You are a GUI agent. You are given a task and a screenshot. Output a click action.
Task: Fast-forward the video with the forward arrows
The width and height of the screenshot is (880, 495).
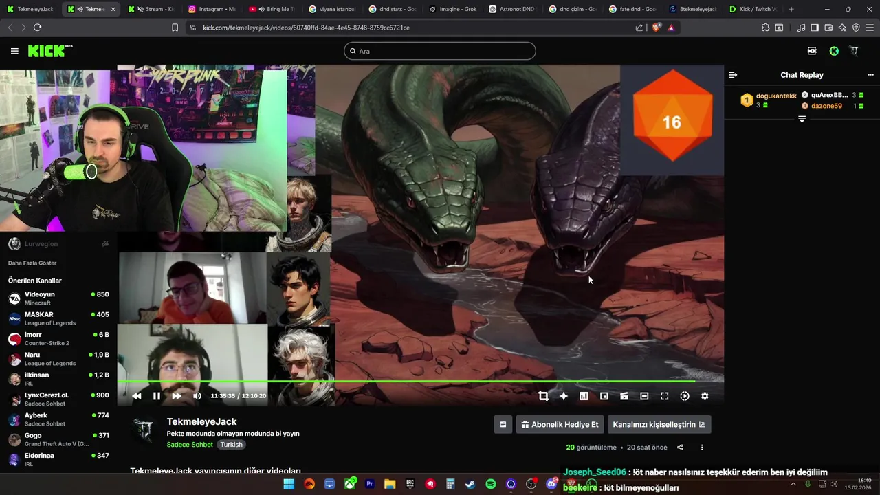177,396
